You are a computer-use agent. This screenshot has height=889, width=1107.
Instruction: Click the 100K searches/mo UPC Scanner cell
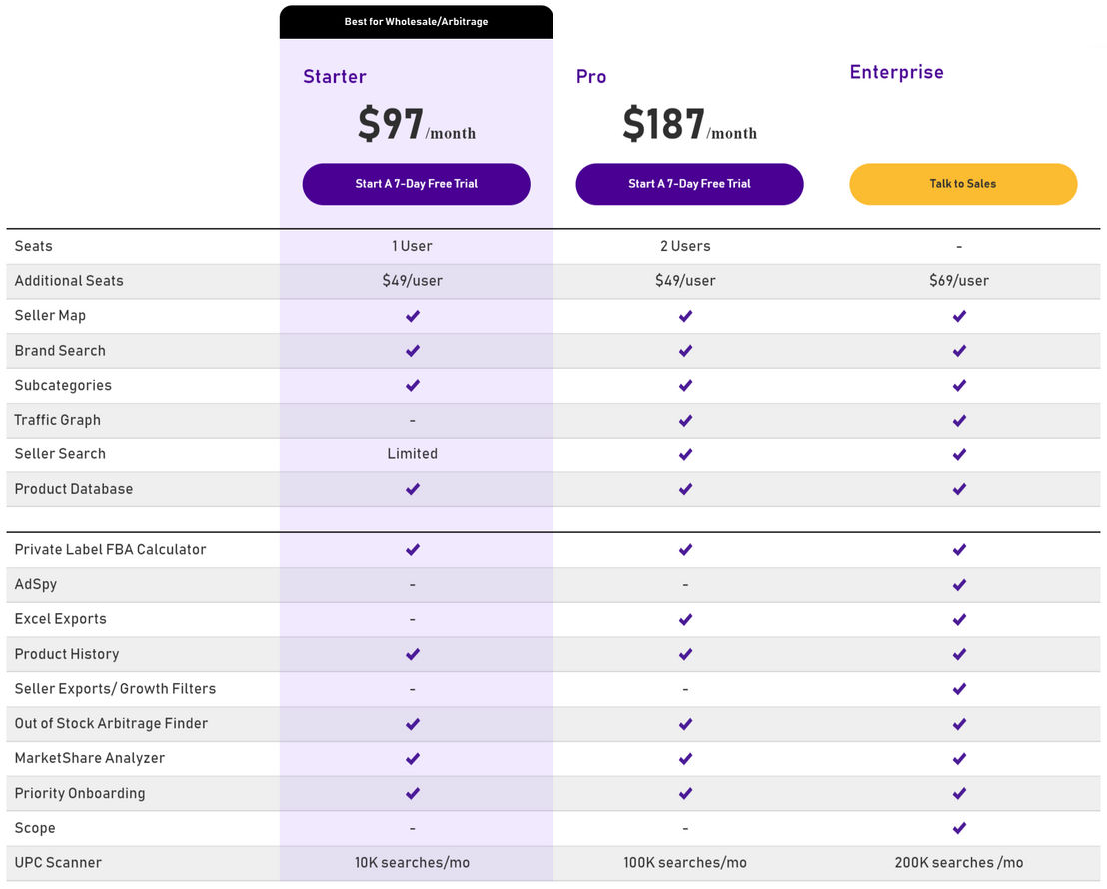click(685, 863)
